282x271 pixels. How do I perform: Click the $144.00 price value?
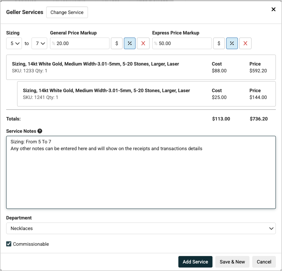pyautogui.click(x=258, y=97)
